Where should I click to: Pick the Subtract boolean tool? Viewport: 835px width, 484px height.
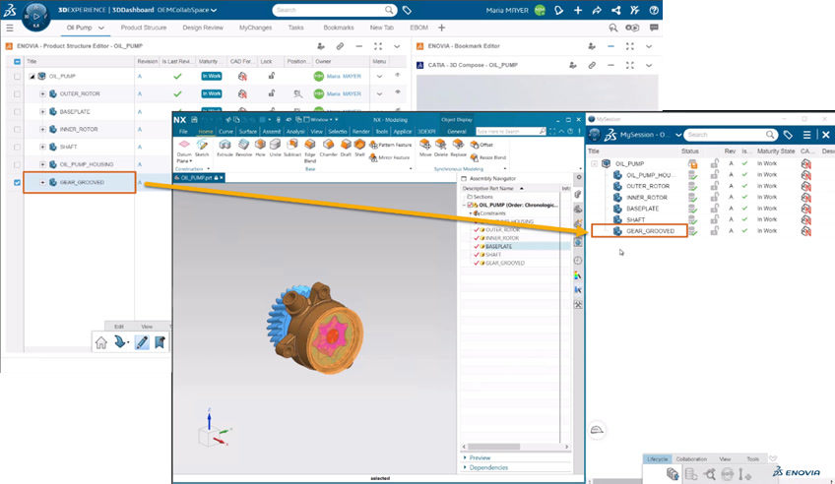[x=291, y=148]
